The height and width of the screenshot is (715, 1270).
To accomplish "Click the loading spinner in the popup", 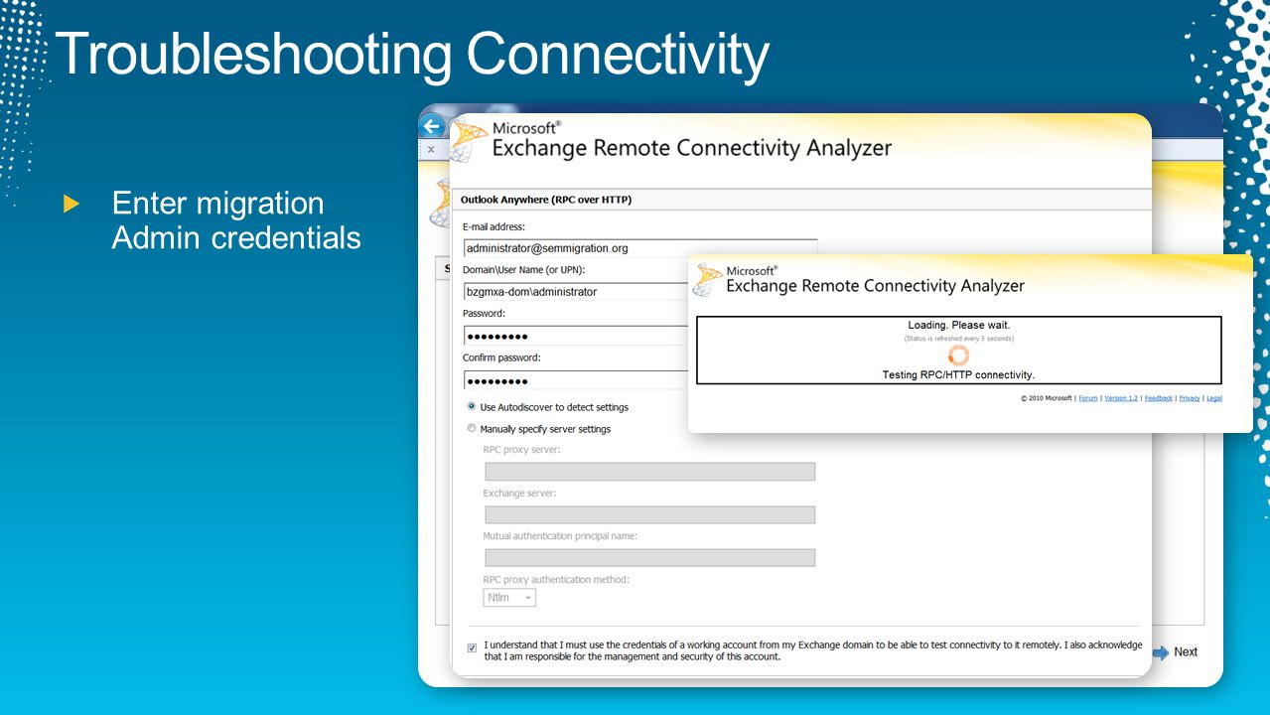I will coord(958,356).
